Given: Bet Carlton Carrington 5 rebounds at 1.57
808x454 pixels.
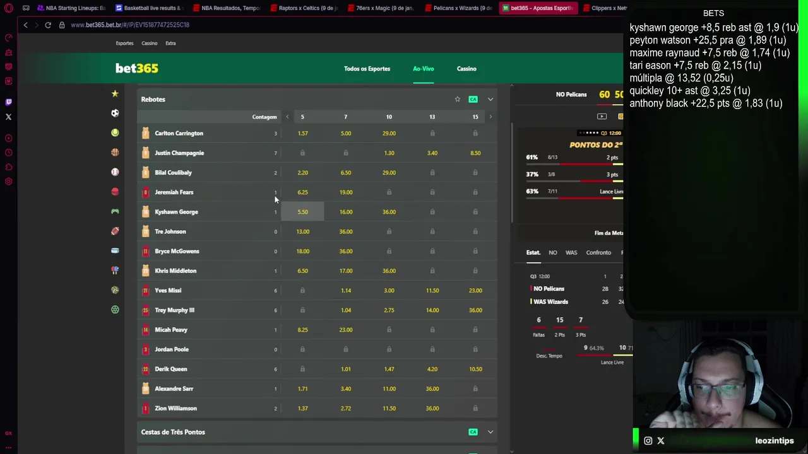Looking at the screenshot, I should click(302, 133).
